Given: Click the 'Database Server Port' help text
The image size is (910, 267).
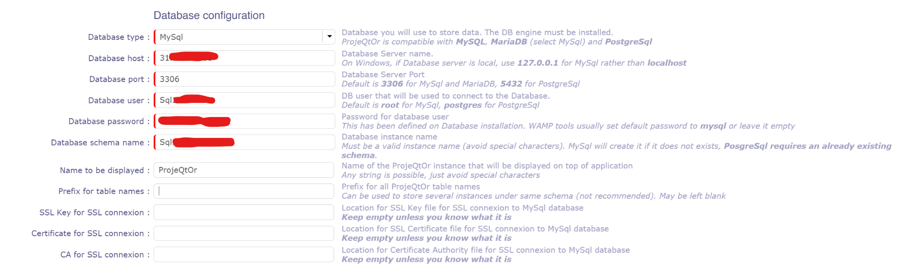Looking at the screenshot, I should 383,74.
